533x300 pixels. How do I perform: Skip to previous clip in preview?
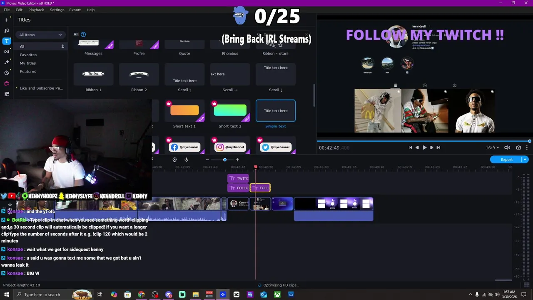410,147
